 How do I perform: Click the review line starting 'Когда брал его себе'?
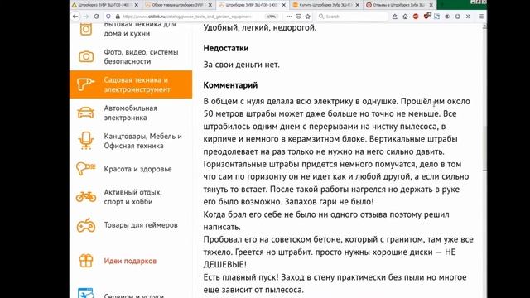pyautogui.click(x=326, y=214)
